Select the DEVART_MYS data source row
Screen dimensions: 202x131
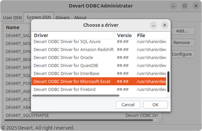[x=18, y=67]
